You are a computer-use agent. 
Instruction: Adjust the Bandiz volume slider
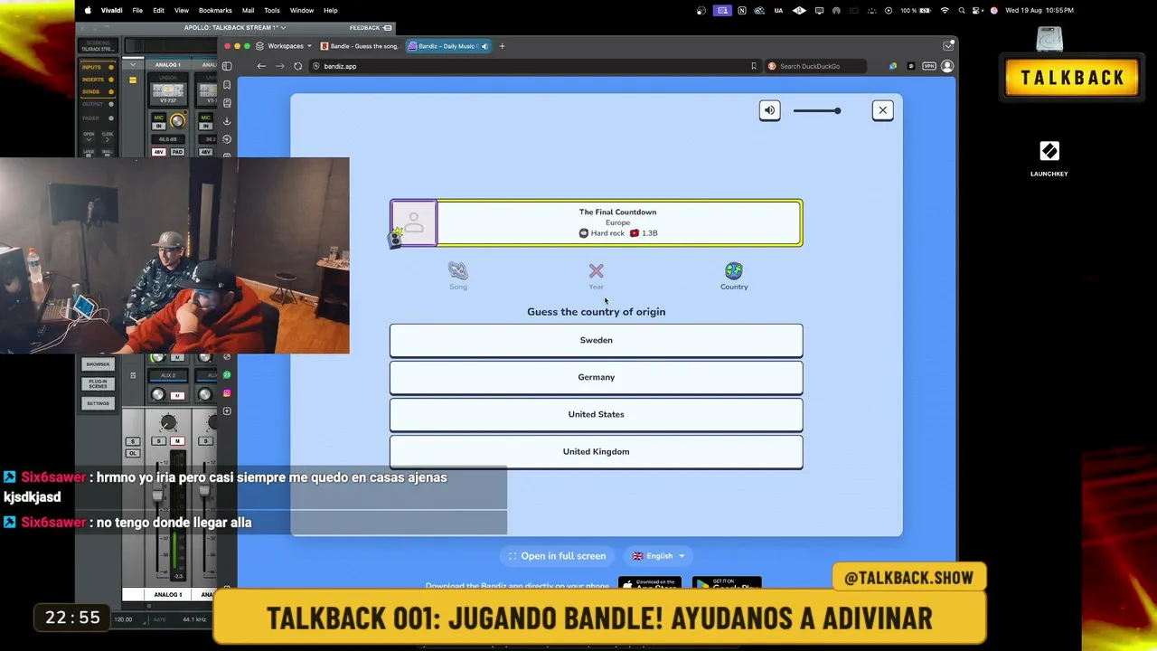coord(817,111)
